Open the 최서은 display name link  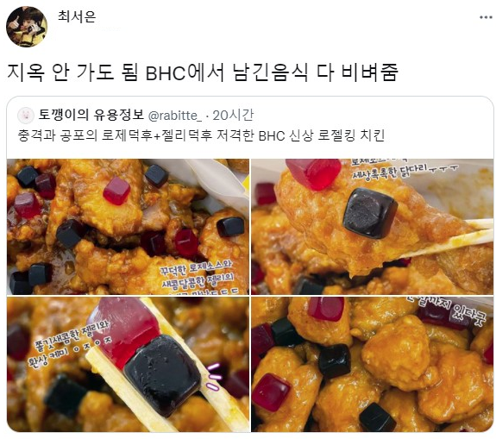tap(77, 16)
